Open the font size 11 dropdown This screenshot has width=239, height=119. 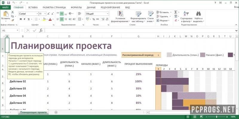(x=45, y=14)
